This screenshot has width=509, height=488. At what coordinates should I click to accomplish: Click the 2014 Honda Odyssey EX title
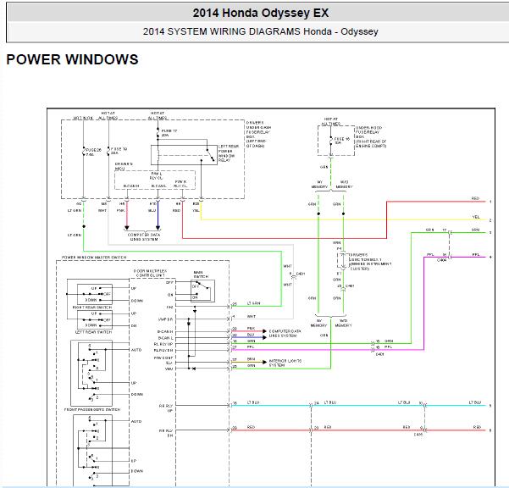[260, 13]
